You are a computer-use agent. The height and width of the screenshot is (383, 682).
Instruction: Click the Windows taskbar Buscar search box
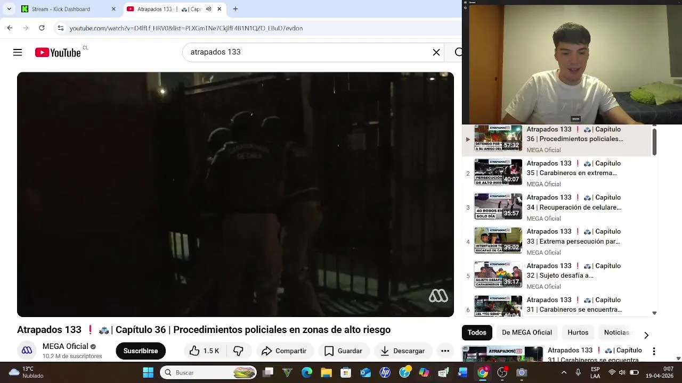pyautogui.click(x=208, y=372)
